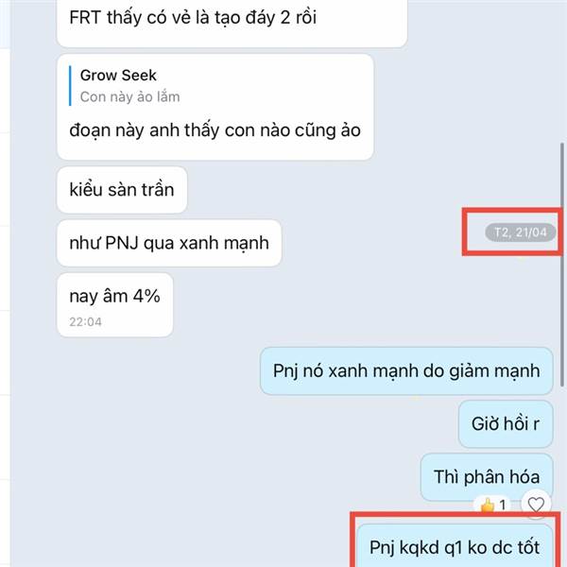Select the 'Giờ hồi r' sent message
Image resolution: width=567 pixels, height=567 pixels.
pos(506,423)
